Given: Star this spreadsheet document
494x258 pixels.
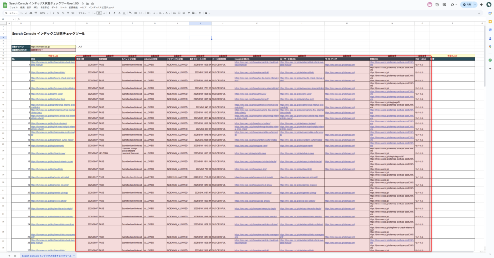Looking at the screenshot, I should [x=82, y=3].
